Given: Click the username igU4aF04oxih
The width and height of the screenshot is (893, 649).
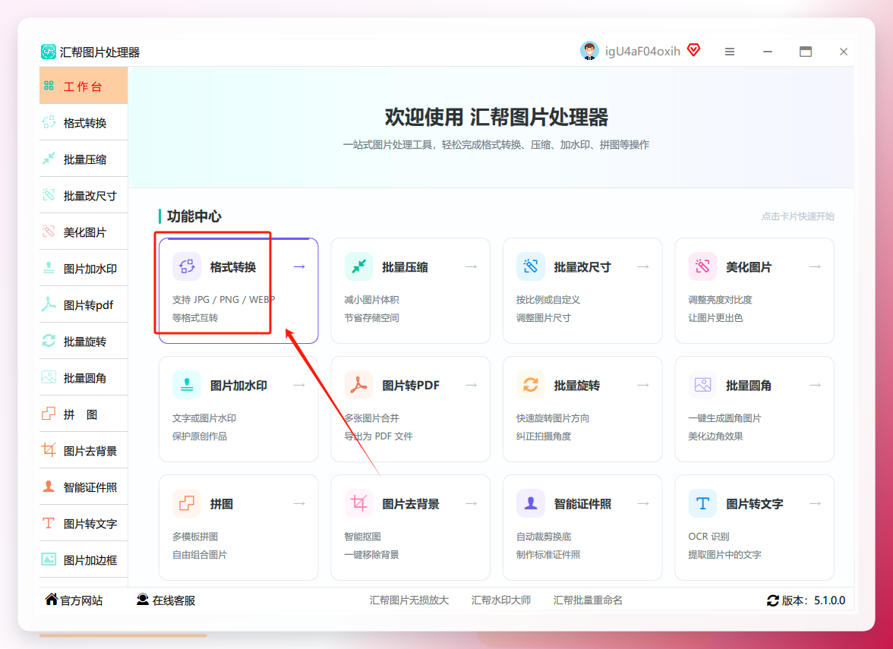Looking at the screenshot, I should click(642, 52).
